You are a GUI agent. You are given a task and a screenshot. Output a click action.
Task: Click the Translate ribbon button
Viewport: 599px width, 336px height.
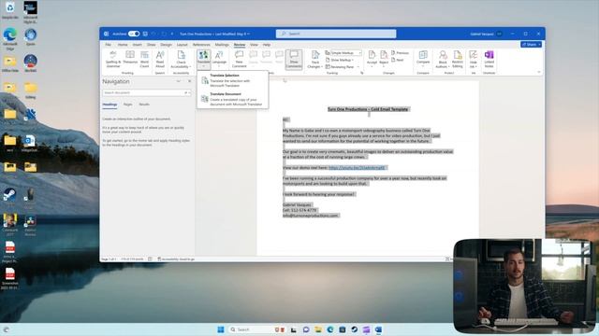[x=204, y=60]
